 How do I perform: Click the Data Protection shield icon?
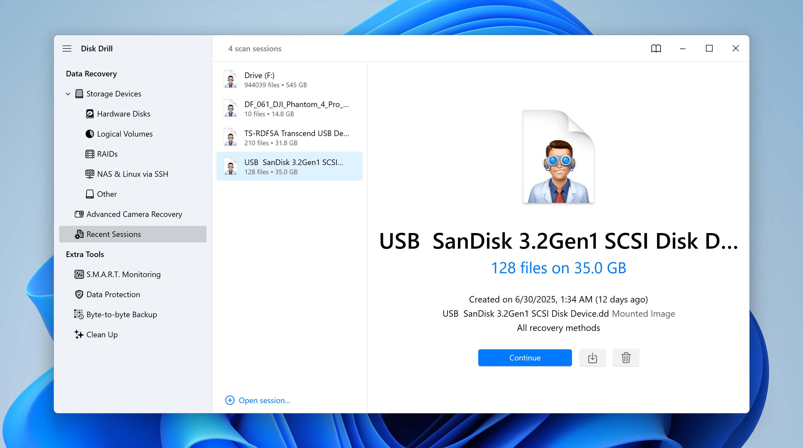click(x=79, y=294)
